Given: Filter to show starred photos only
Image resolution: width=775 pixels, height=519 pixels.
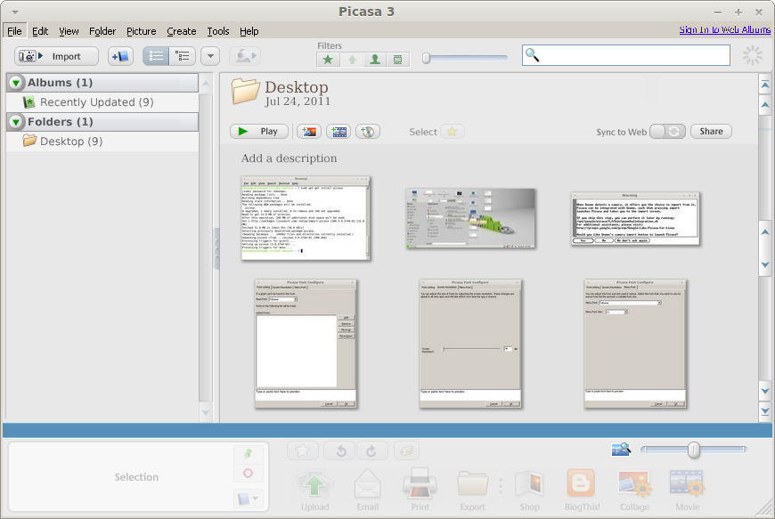Looking at the screenshot, I should (x=328, y=60).
